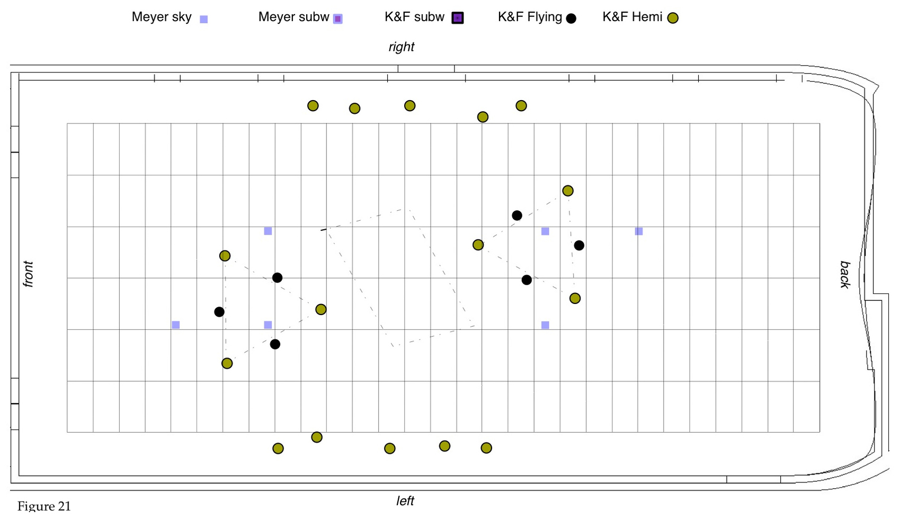Select the Meyer sky square nearest the front

(176, 325)
